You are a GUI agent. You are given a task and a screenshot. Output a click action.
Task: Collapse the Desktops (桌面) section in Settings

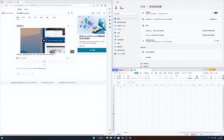pos(220,26)
